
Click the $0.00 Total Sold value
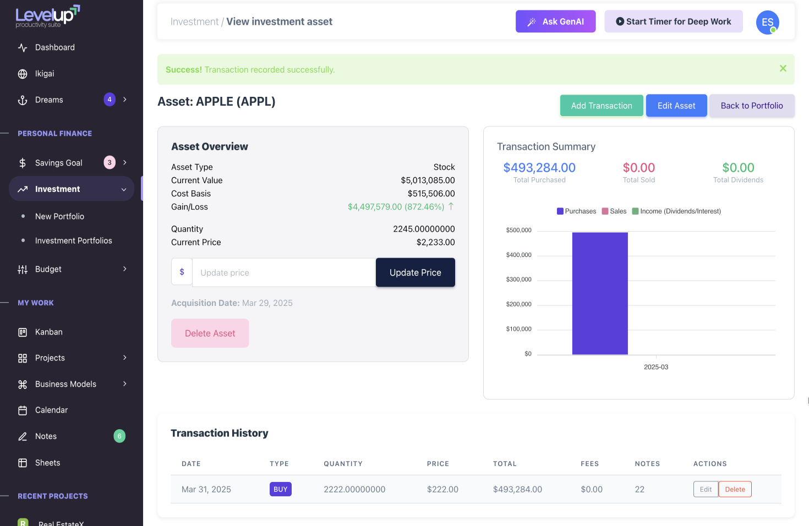(x=639, y=168)
